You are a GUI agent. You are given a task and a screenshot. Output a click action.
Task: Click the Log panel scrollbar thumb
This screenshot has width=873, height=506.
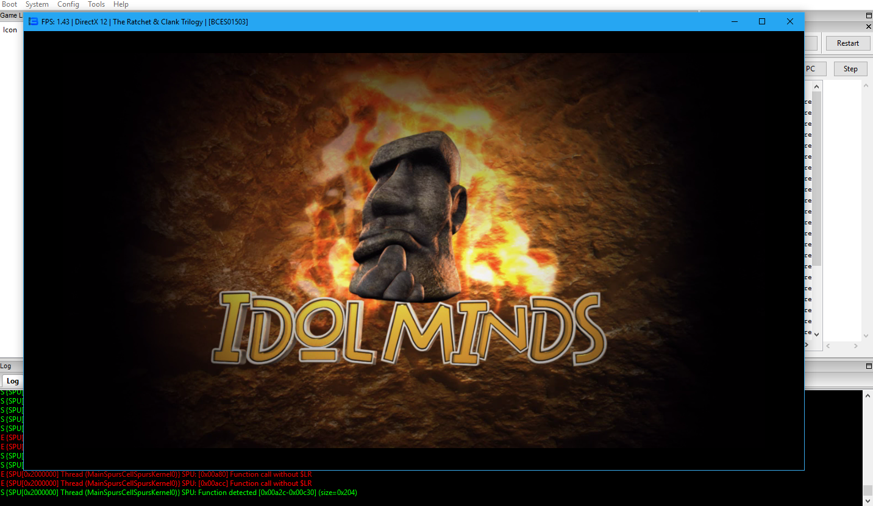point(867,491)
